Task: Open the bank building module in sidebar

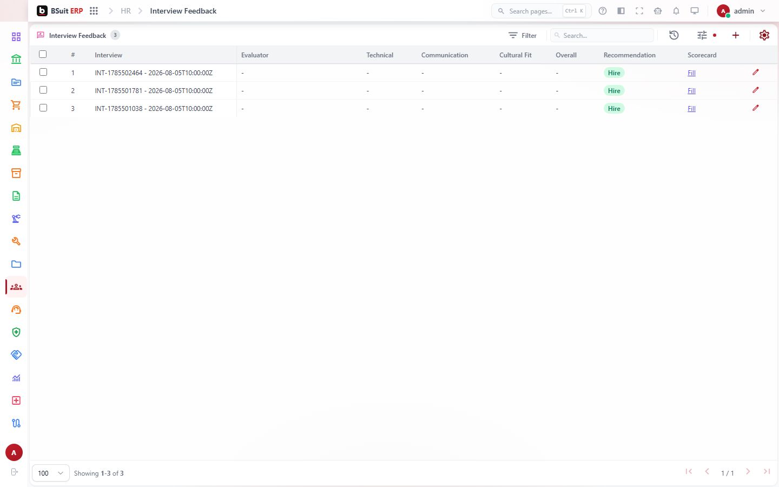Action: click(16, 60)
